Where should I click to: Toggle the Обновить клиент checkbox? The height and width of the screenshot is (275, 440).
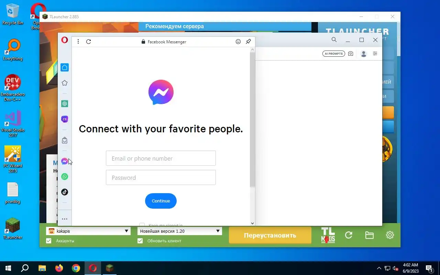[140, 241]
